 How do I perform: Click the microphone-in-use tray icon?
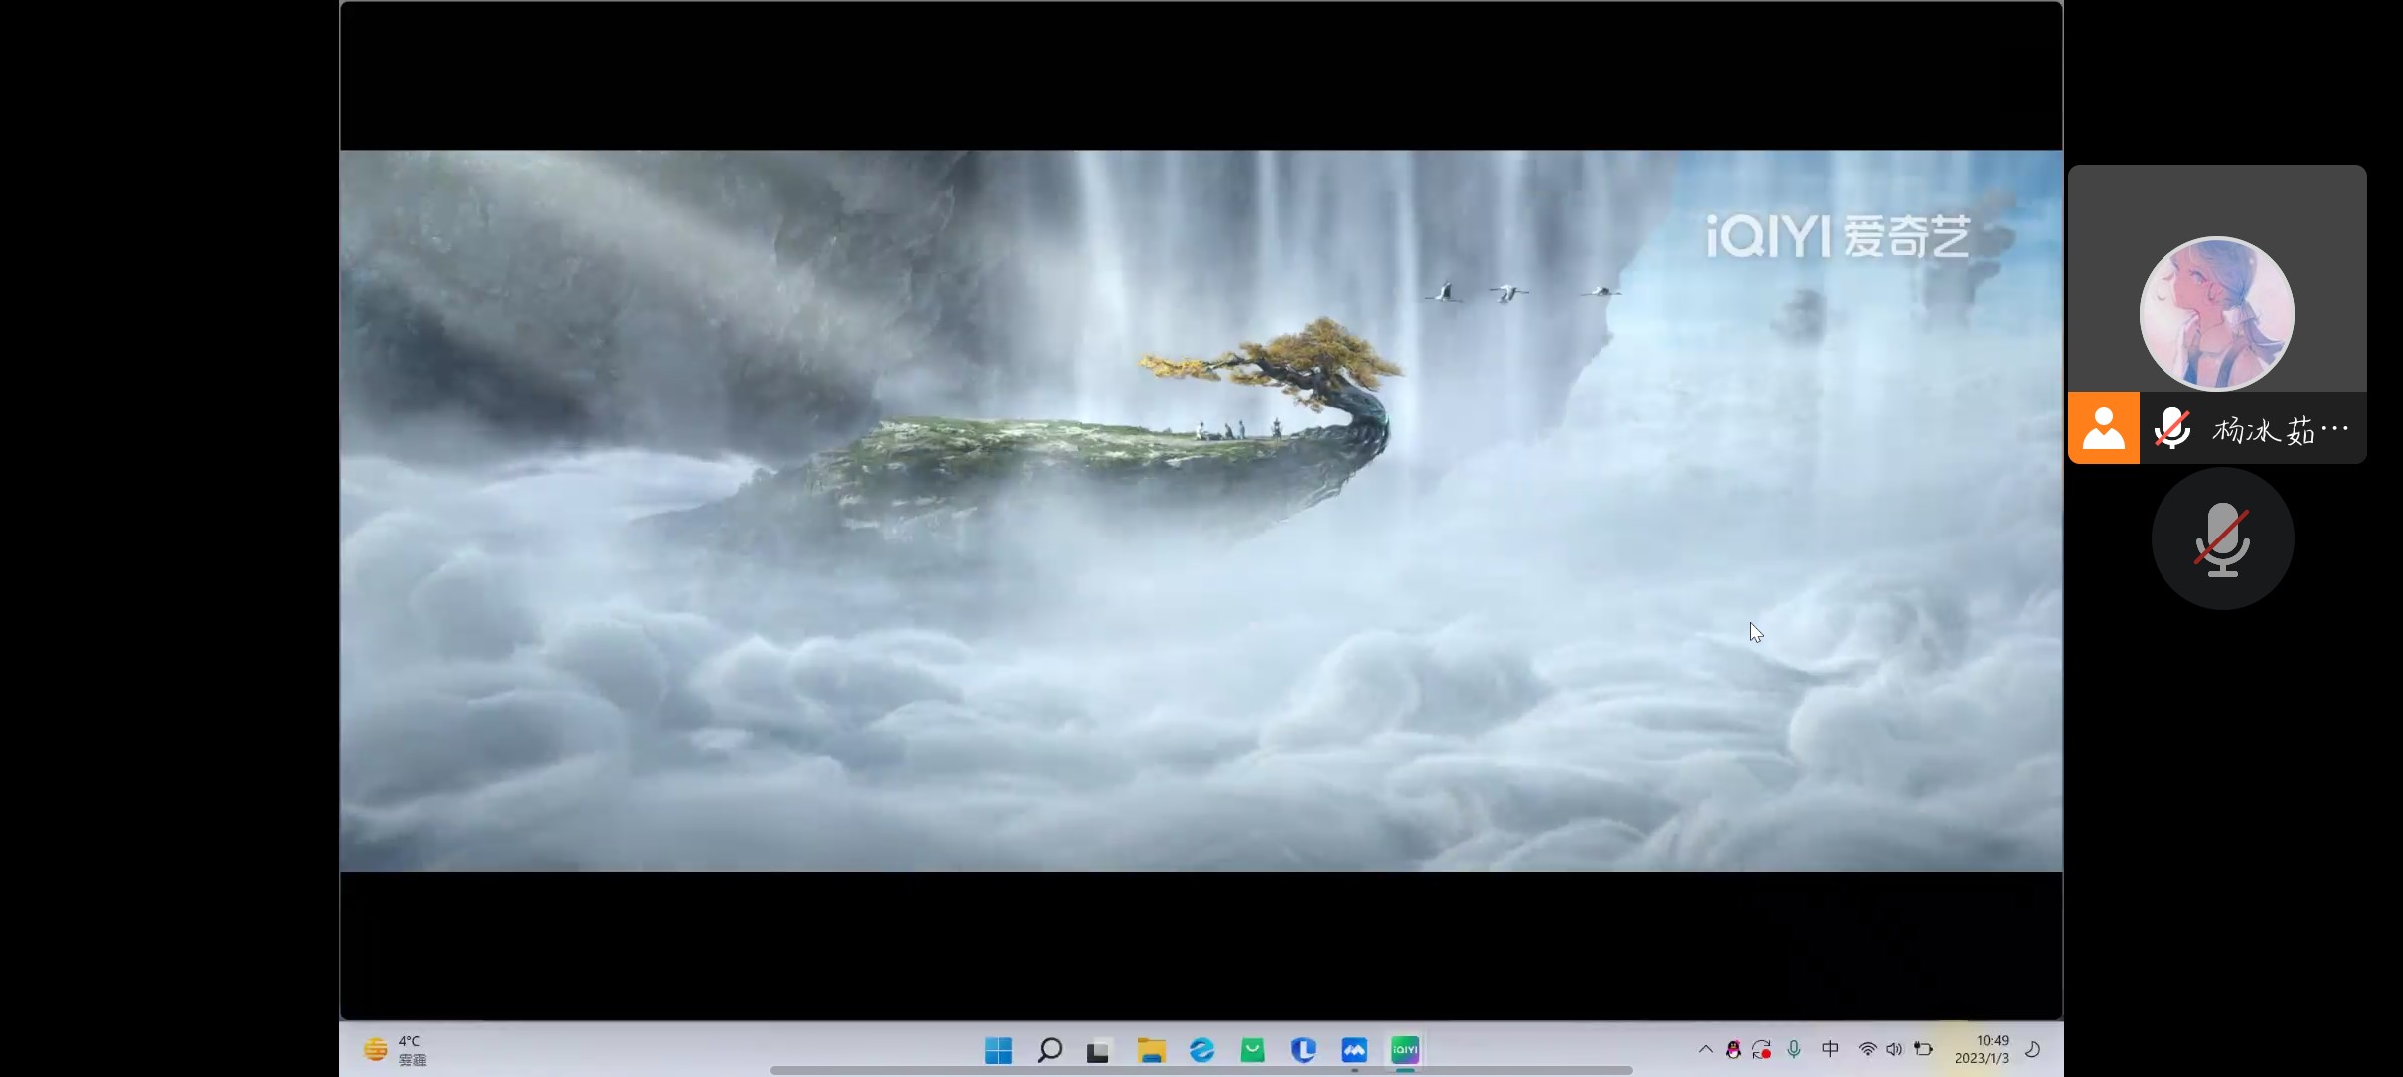(1794, 1049)
